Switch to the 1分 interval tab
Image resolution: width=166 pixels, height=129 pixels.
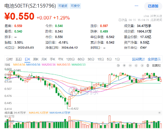coord(117,59)
